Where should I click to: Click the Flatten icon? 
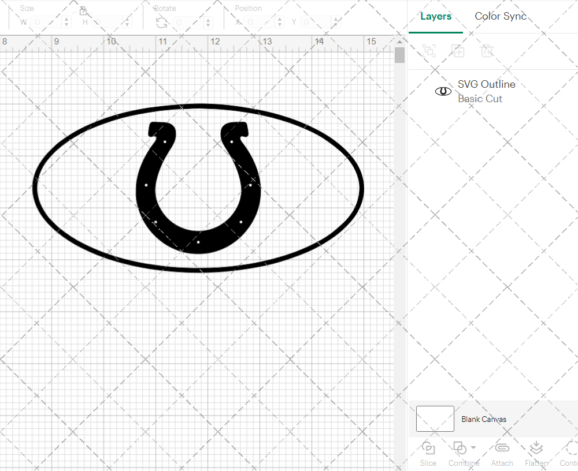pos(536,453)
